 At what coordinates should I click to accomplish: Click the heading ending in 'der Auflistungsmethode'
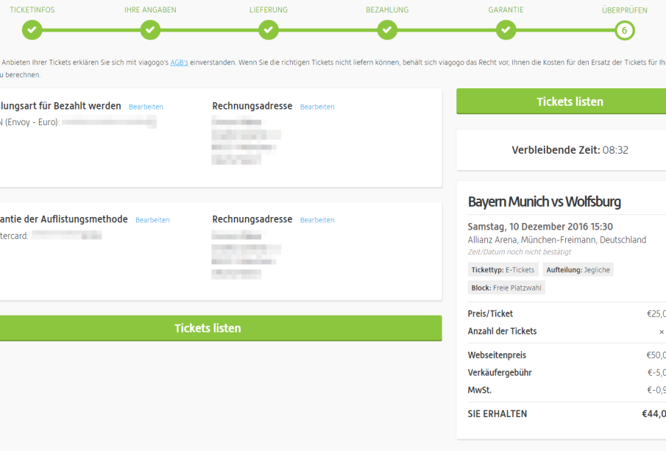point(64,219)
